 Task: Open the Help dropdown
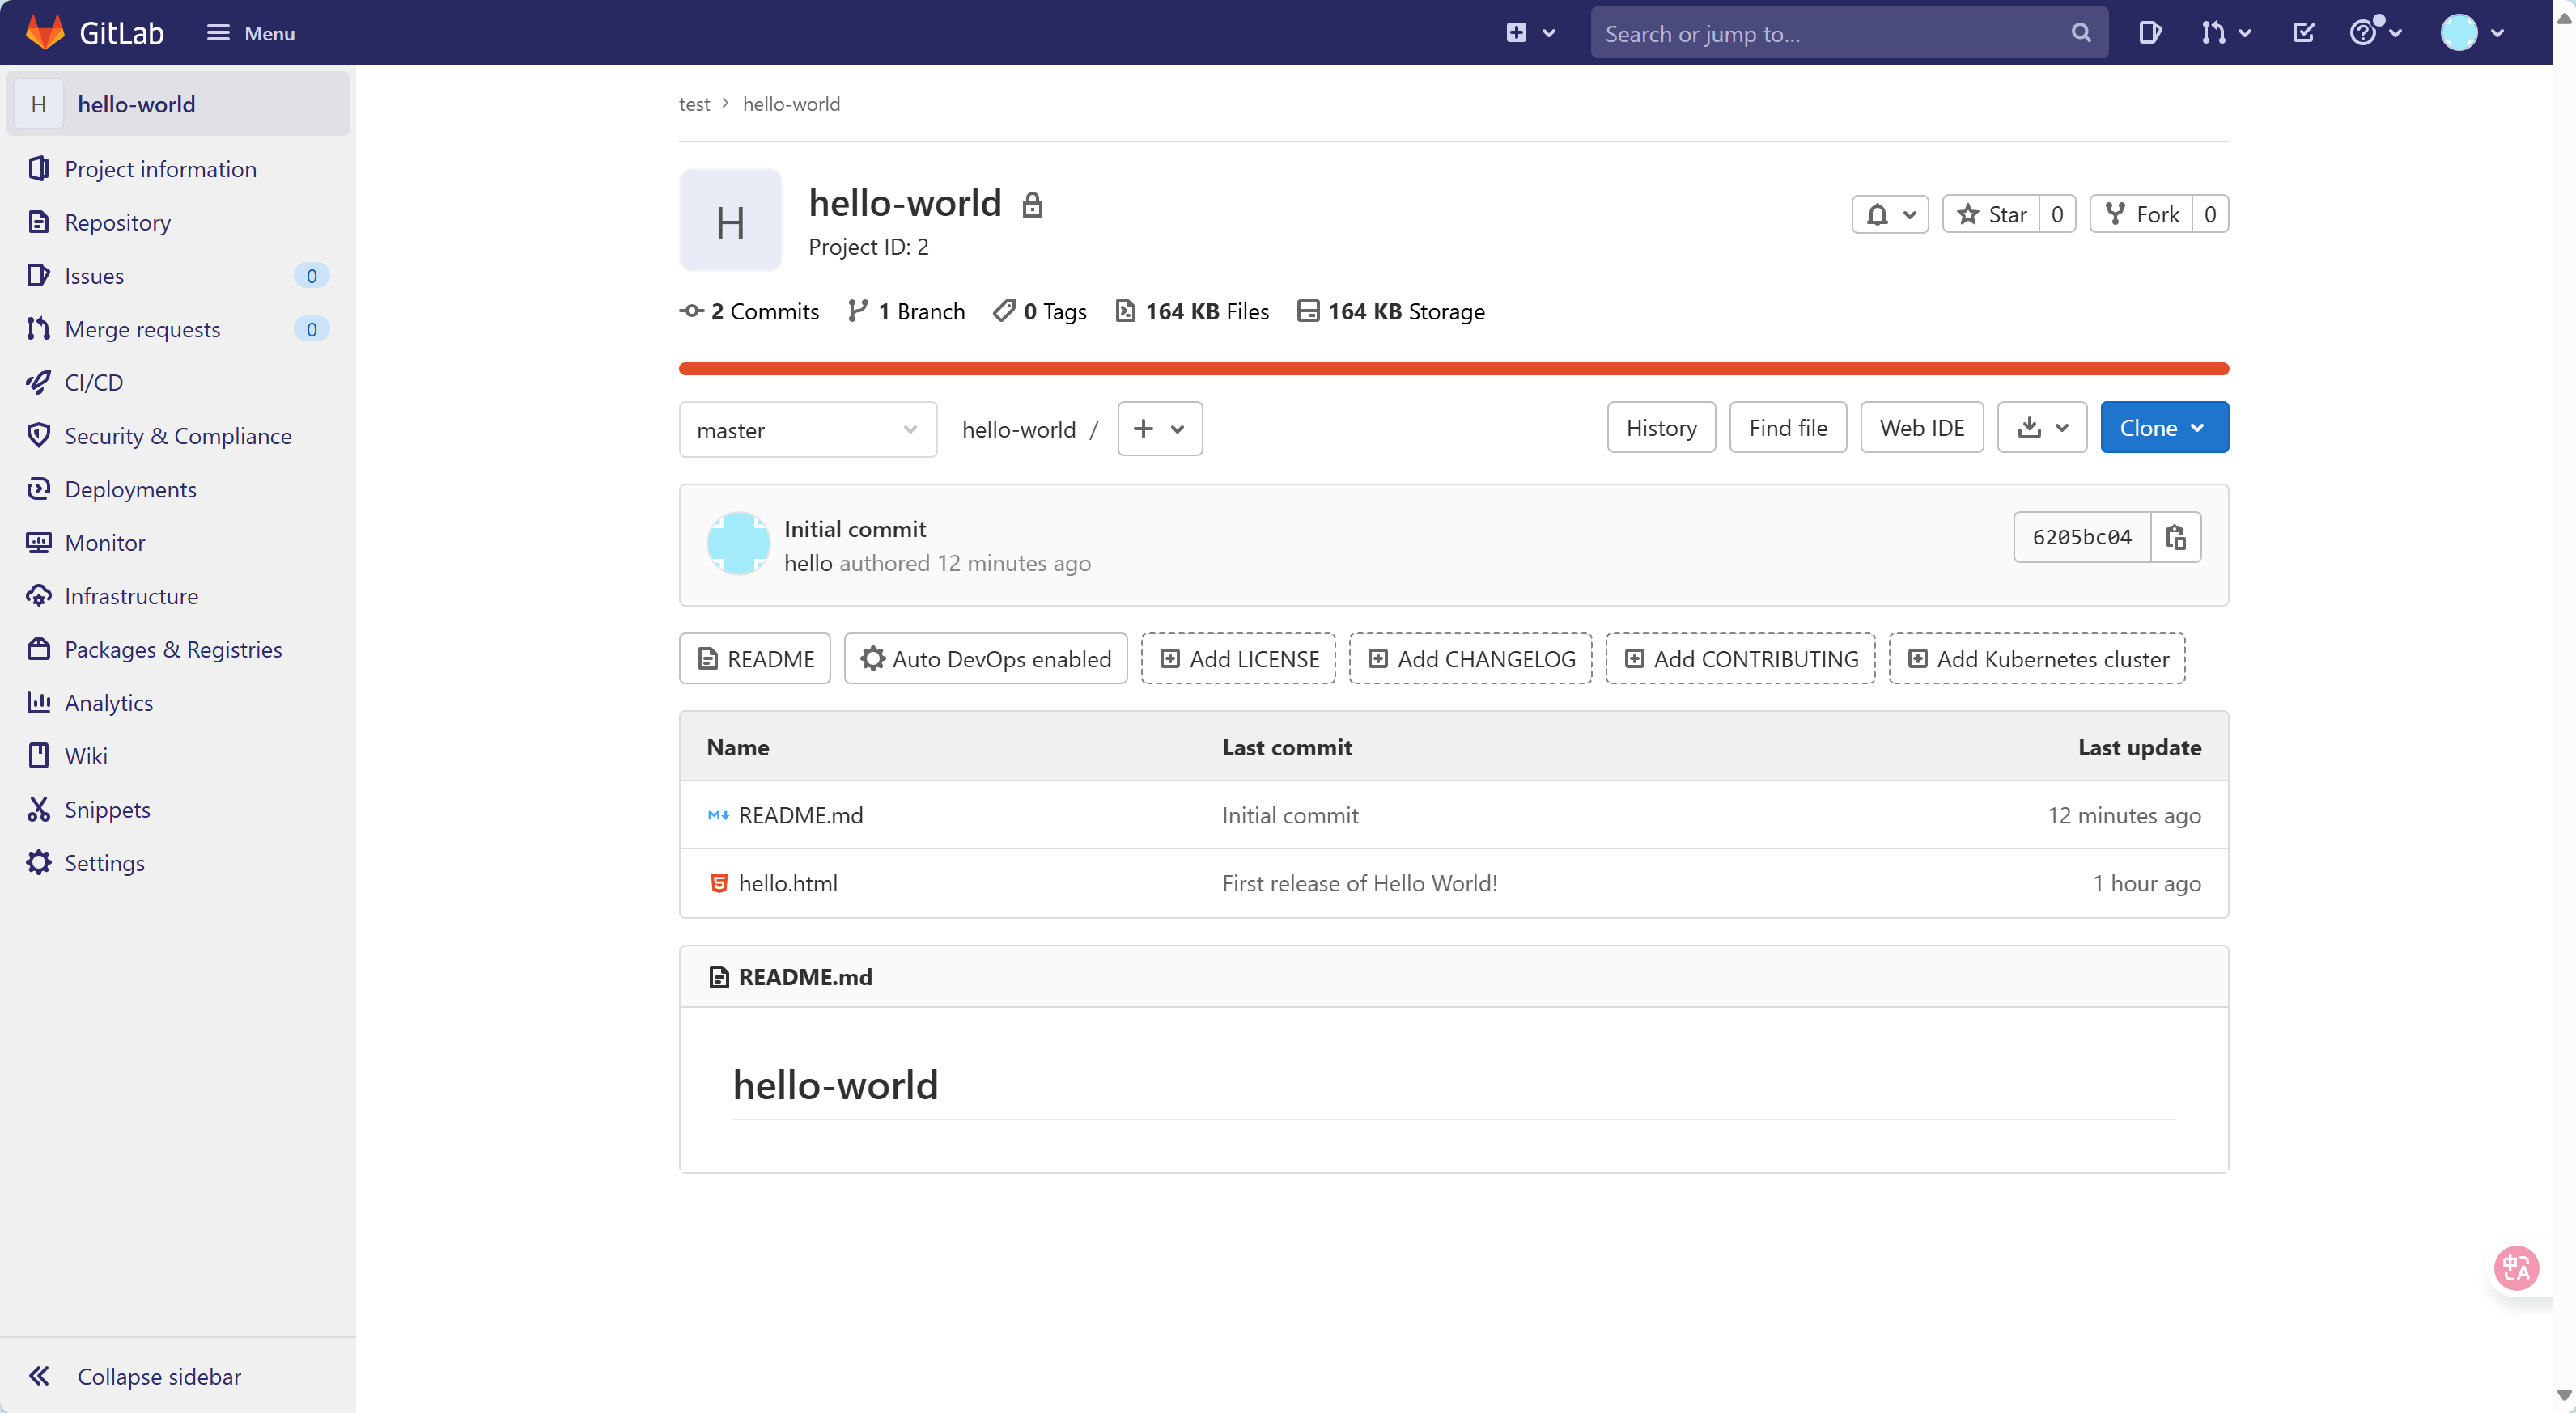point(2375,33)
